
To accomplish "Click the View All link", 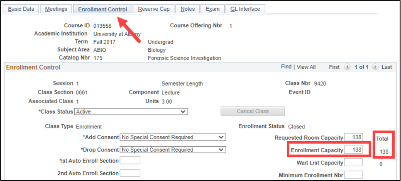I will click(306, 67).
